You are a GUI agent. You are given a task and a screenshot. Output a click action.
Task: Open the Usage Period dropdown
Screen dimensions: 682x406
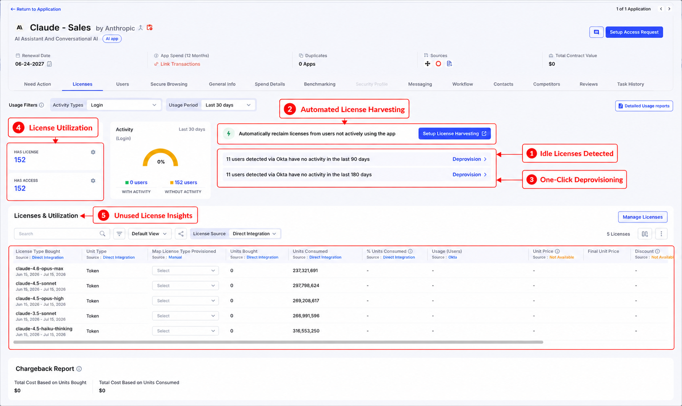click(x=228, y=105)
